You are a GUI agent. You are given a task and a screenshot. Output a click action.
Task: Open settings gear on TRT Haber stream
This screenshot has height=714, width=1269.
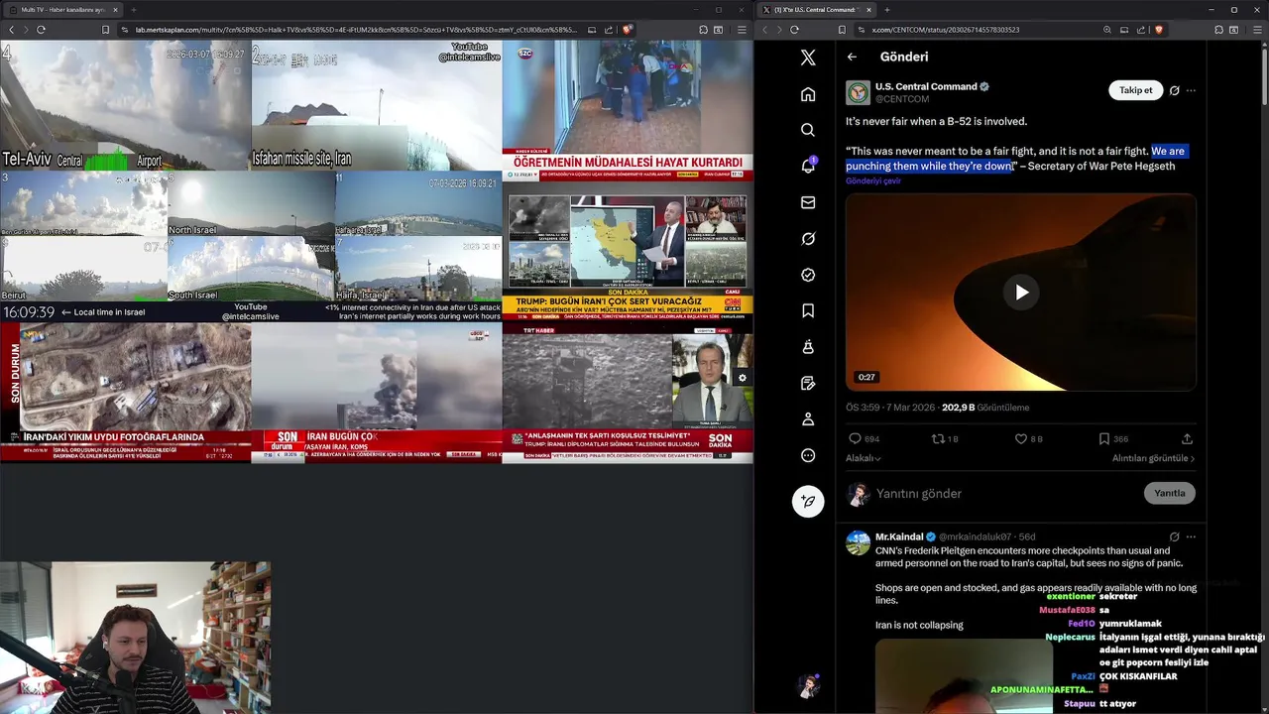(x=742, y=377)
